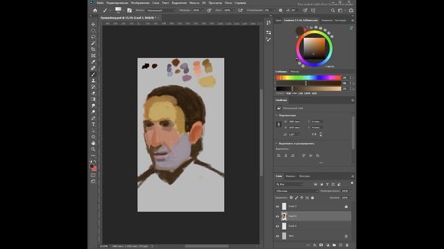Image resolution: width=444 pixels, height=249 pixels.
Task: Open the layer filter type dropdown
Action: pos(290,185)
